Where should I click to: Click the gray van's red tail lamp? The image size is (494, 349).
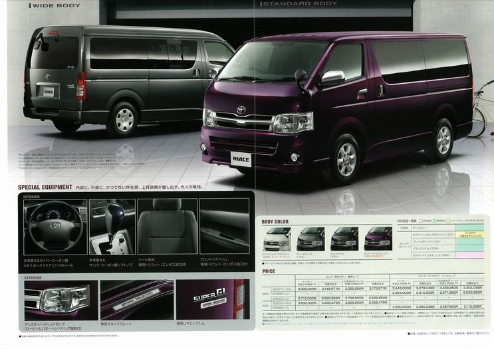coord(81,86)
